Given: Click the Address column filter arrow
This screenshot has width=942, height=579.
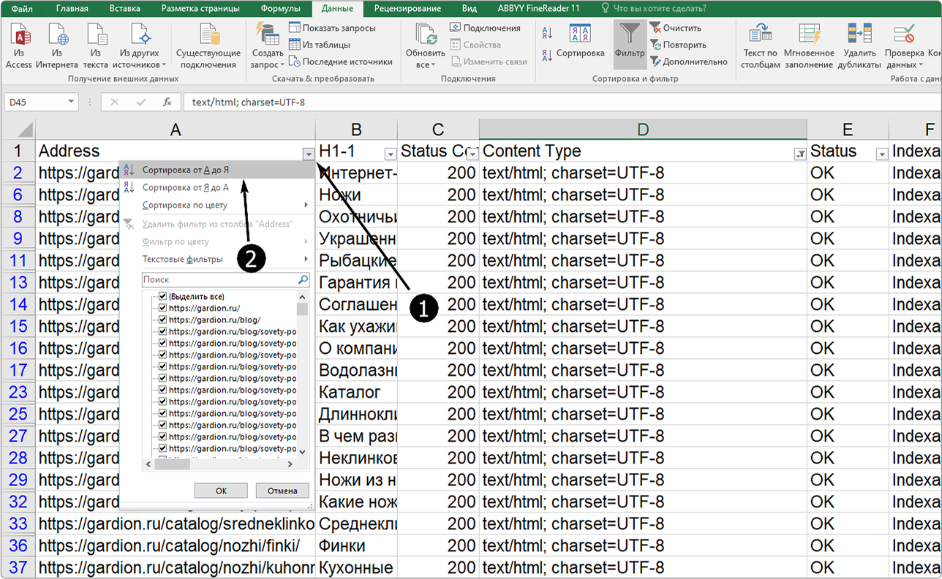Looking at the screenshot, I should [x=309, y=154].
